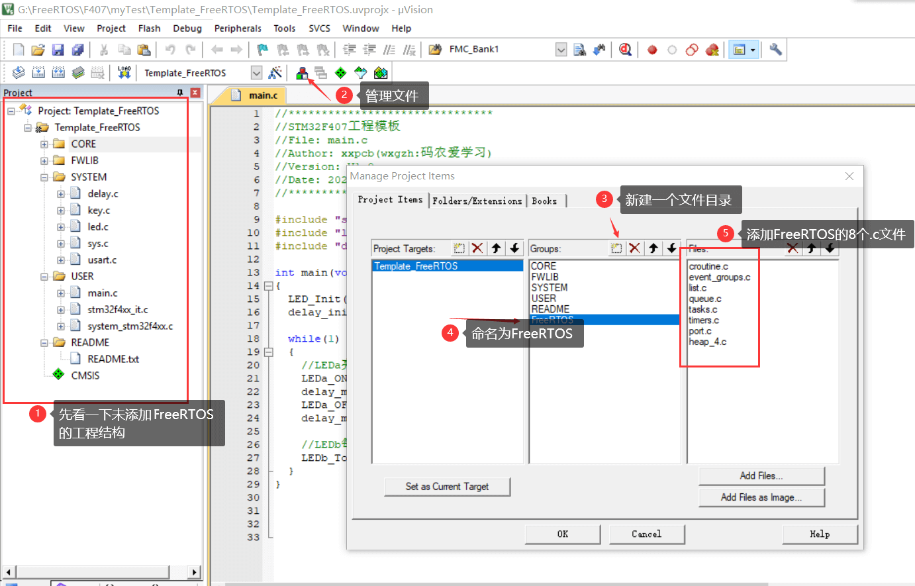Click the Save file toolbar icon
The height and width of the screenshot is (586, 915).
58,50
